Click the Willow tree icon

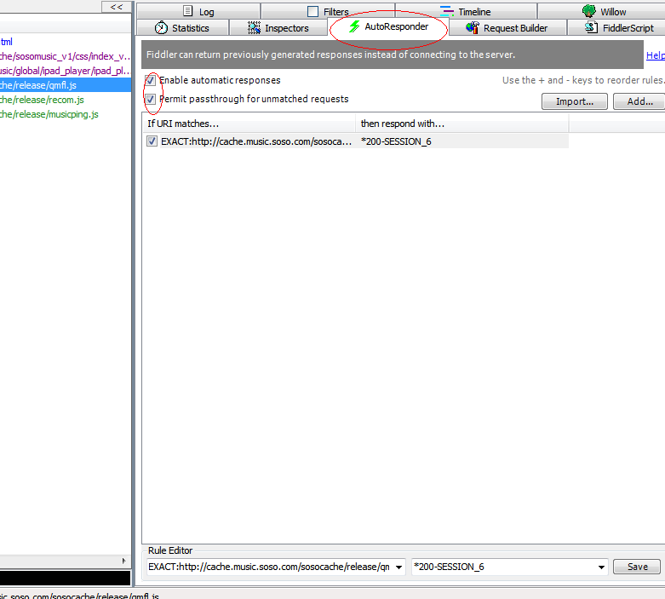589,10
